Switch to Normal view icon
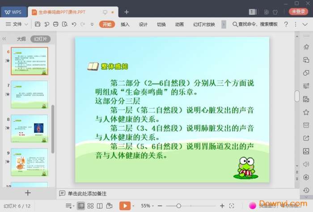 coord(81,206)
